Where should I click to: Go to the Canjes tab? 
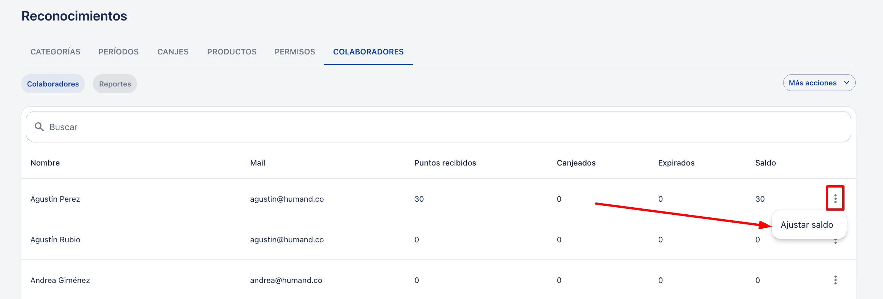(173, 52)
